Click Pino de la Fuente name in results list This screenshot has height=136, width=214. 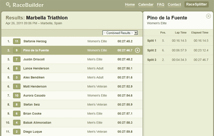pos(36,50)
